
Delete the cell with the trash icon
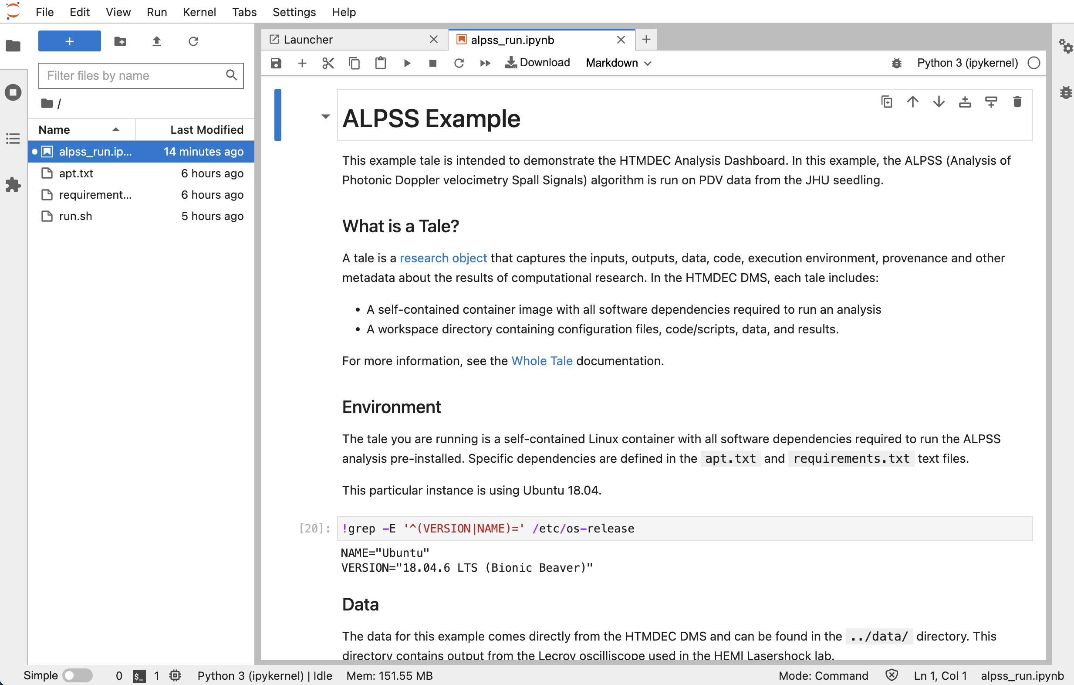(1017, 101)
